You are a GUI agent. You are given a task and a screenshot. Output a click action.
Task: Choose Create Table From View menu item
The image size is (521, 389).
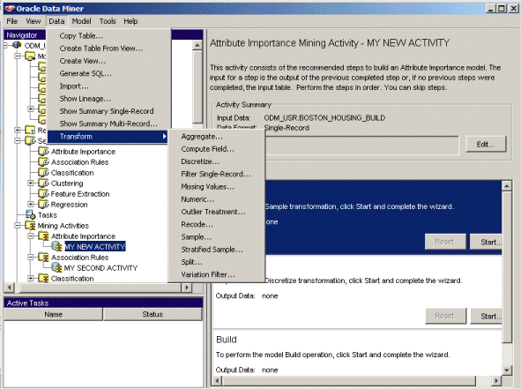pyautogui.click(x=109, y=49)
